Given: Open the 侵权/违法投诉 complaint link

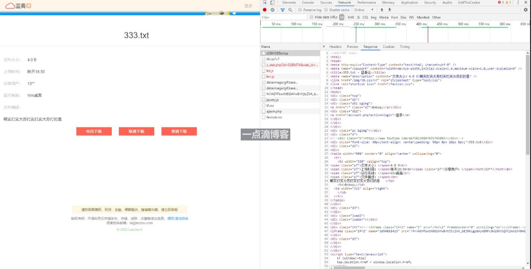Looking at the screenshot, I should [178, 218].
